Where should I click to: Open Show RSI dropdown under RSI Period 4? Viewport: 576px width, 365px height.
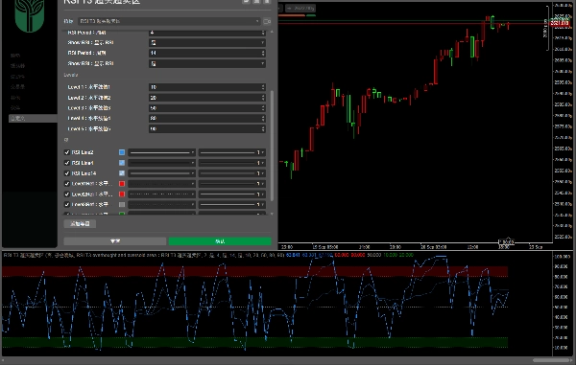click(207, 43)
